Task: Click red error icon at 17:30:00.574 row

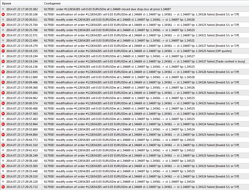Action: [3, 103]
